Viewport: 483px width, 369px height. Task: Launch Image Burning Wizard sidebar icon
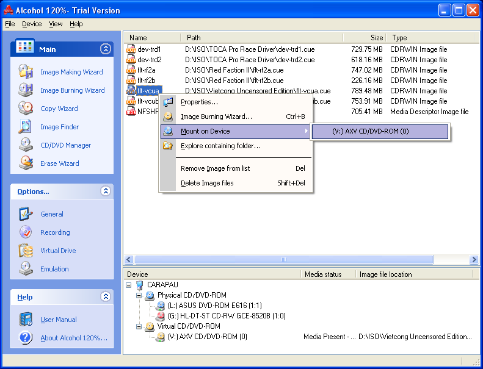point(26,90)
